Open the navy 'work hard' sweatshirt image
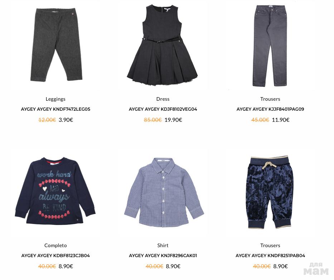The width and height of the screenshot is (334, 280). pyautogui.click(x=55, y=191)
